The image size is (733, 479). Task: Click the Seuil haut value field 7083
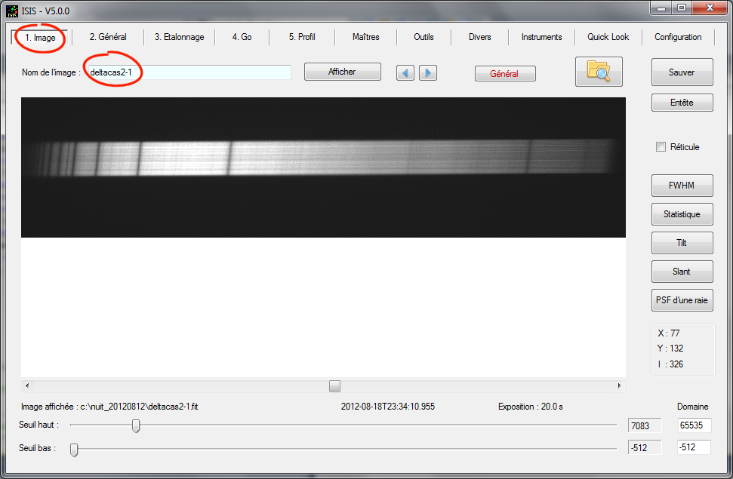coord(645,425)
